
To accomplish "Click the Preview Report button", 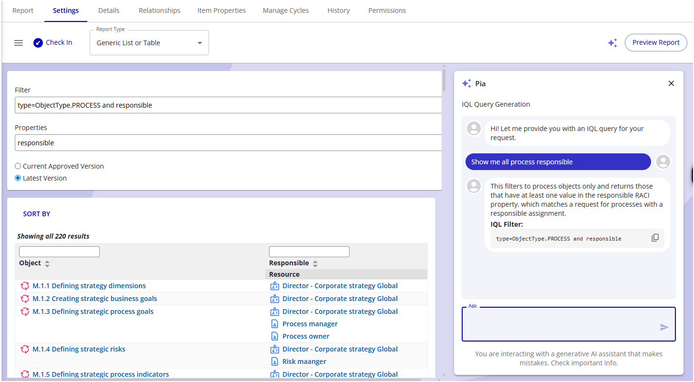I will point(655,42).
